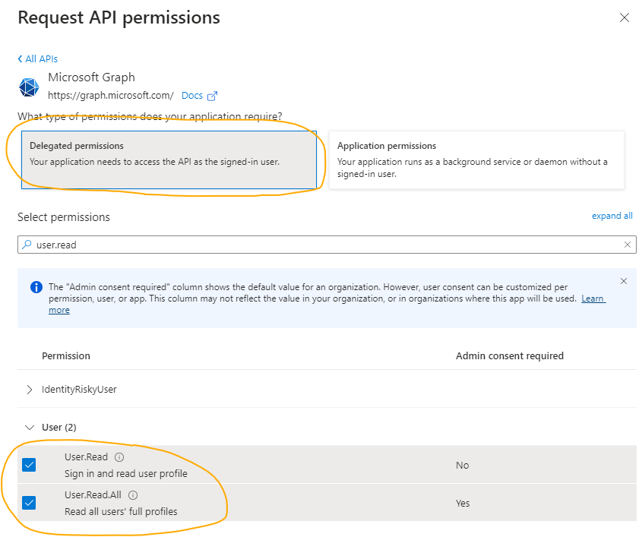The image size is (642, 537).
Task: Expand the IdentityRiskyUser group
Action: tap(30, 389)
